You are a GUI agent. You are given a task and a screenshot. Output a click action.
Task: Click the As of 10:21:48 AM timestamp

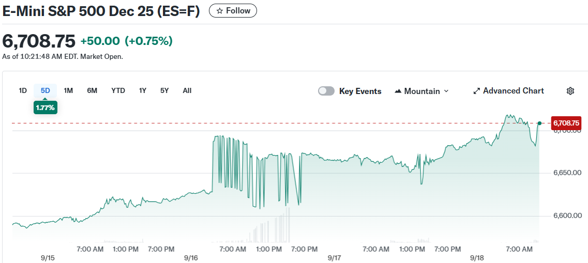(63, 57)
